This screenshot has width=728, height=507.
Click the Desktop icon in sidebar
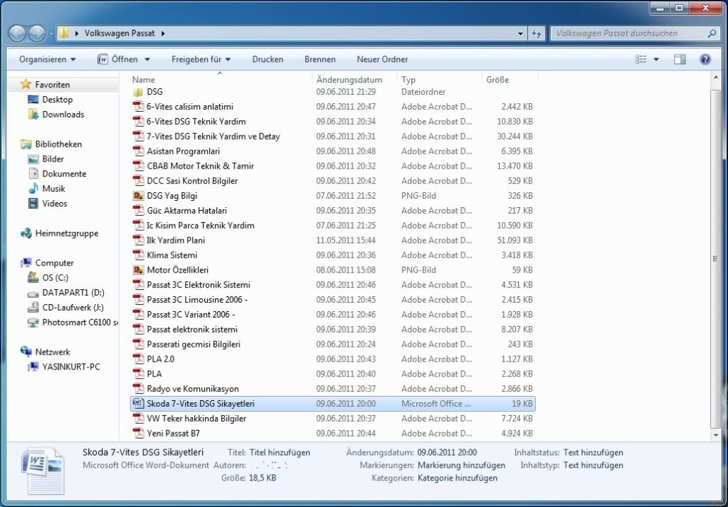[33, 100]
